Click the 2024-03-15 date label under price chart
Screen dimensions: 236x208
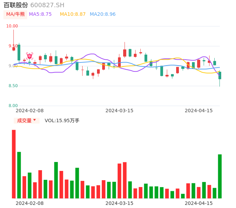pyautogui.click(x=119, y=111)
